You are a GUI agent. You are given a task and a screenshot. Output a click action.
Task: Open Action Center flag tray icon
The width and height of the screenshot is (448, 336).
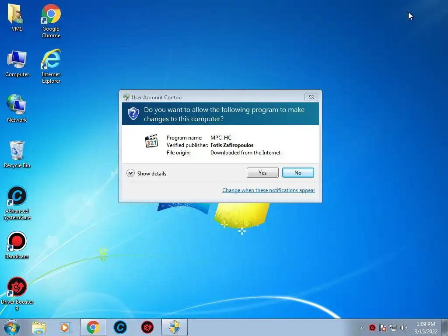click(x=383, y=328)
